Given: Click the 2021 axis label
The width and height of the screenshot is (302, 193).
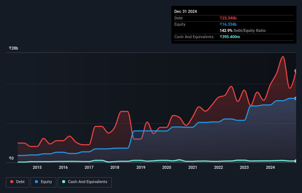Looking at the screenshot, I should click(193, 167).
